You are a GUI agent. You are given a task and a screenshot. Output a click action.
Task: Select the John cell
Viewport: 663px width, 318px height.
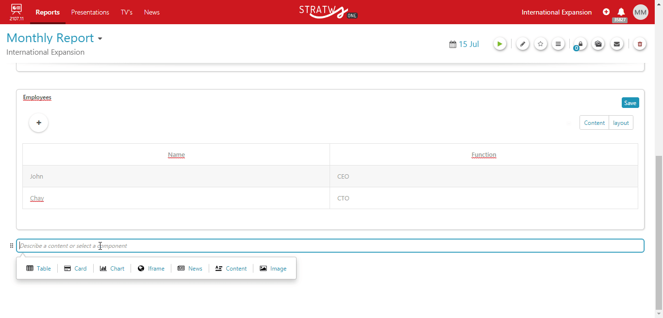tap(176, 176)
